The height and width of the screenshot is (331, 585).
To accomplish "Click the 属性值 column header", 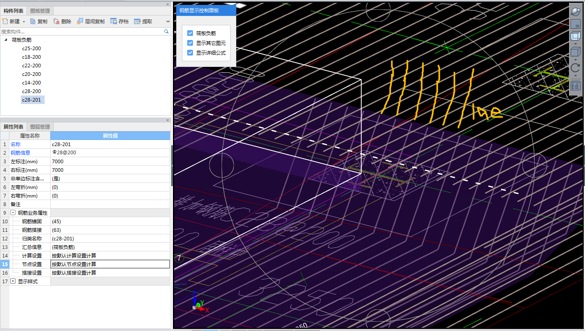I will (x=110, y=136).
